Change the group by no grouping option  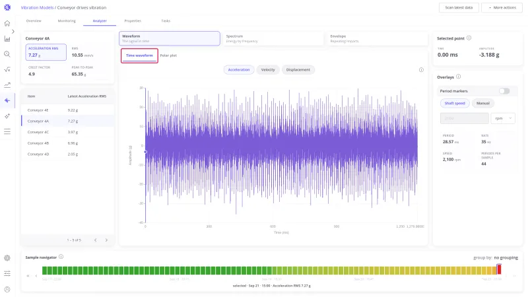(x=506, y=257)
